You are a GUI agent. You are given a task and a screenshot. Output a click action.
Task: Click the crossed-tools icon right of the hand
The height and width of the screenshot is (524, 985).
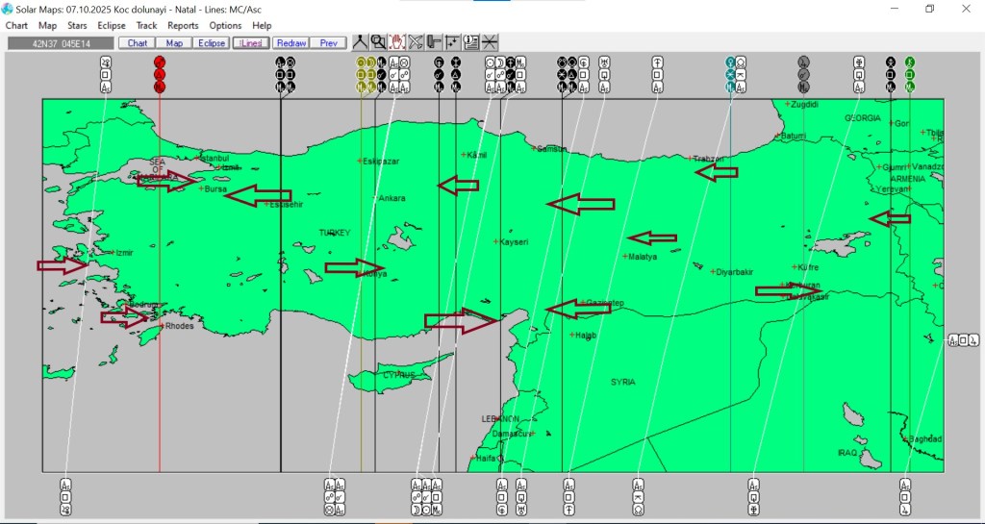click(416, 42)
